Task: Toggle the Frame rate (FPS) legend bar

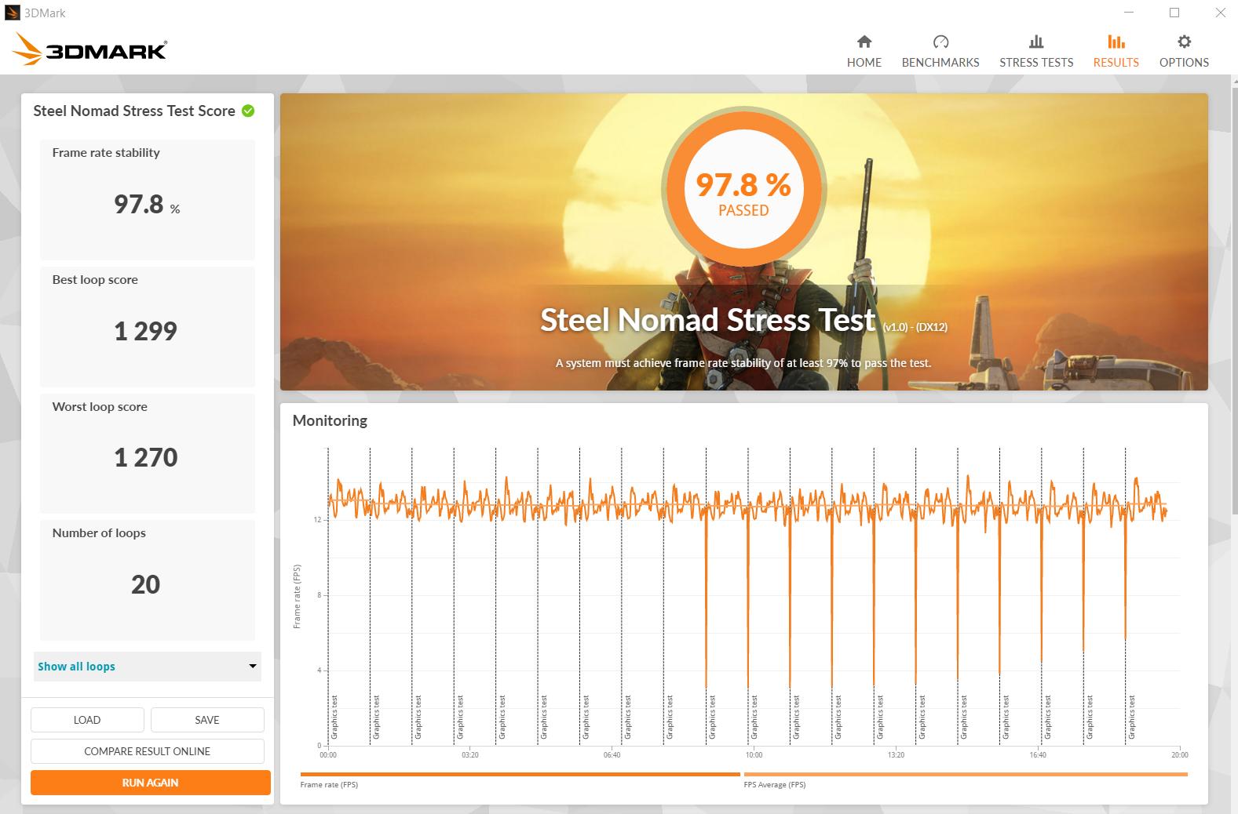Action: click(520, 775)
